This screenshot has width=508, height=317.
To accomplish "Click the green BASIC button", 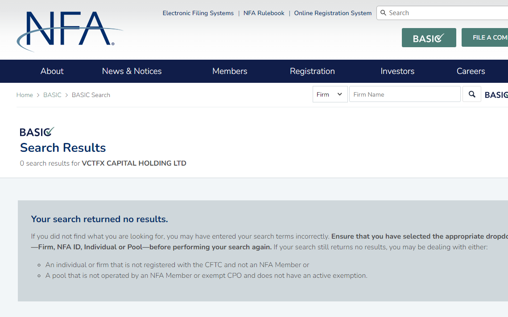I will click(429, 37).
